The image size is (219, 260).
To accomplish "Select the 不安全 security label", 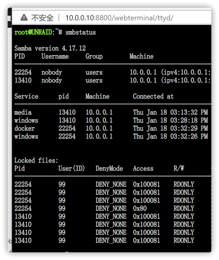I will coord(42,18).
